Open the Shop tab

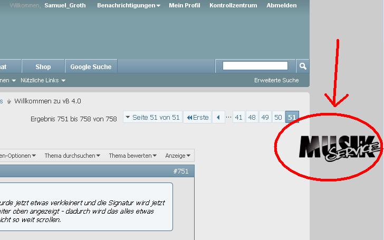[x=43, y=66]
